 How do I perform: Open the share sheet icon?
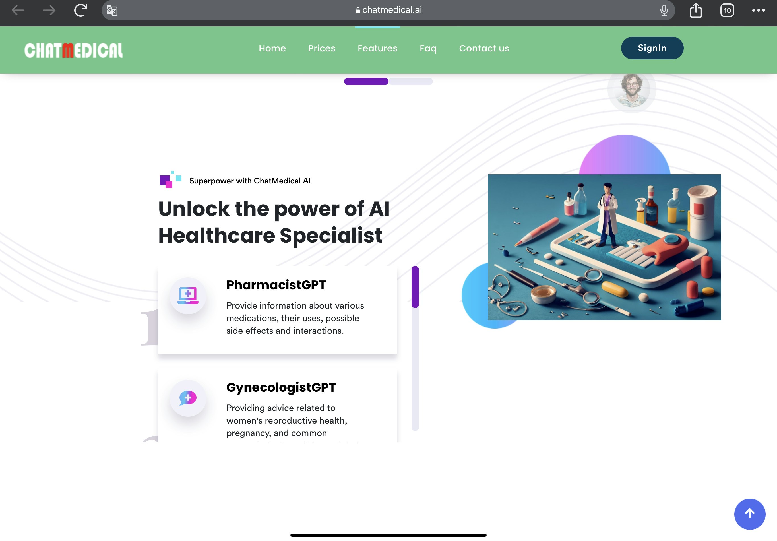coord(696,10)
